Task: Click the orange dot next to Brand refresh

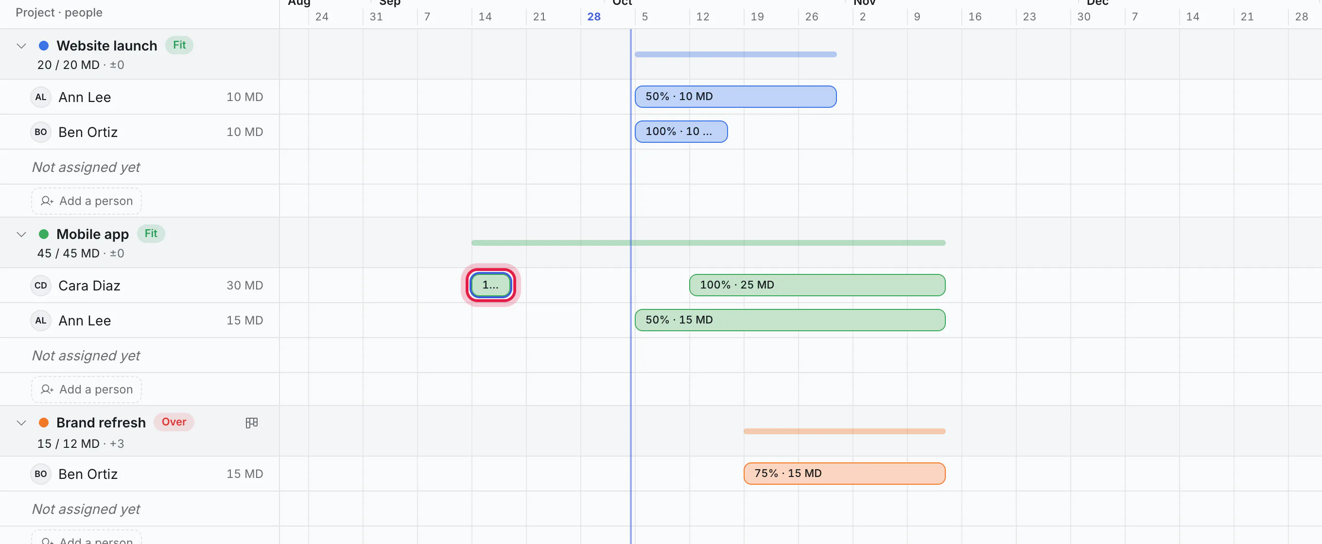Action: [x=44, y=423]
